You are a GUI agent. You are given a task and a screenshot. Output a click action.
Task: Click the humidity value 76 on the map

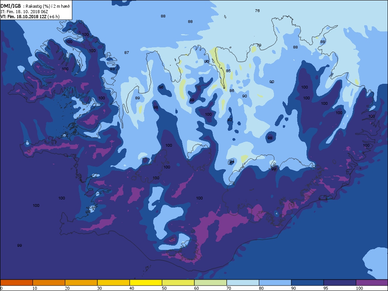click(257, 10)
